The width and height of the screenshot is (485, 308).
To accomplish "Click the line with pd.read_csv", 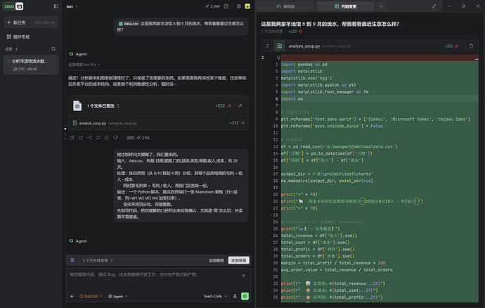I will click(339, 146).
